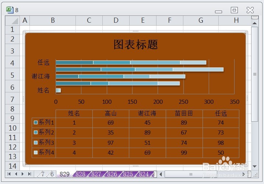The image size is (264, 184).
Task: Select column F header
Action: (x=170, y=21)
